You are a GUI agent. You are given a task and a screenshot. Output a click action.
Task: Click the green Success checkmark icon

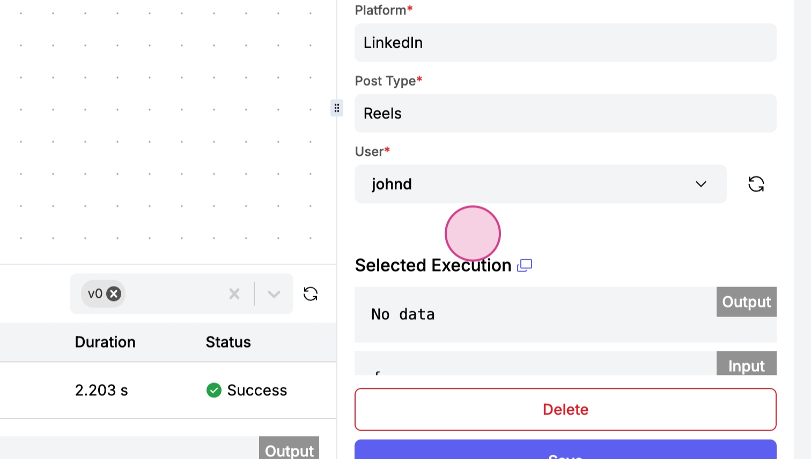[x=214, y=390]
